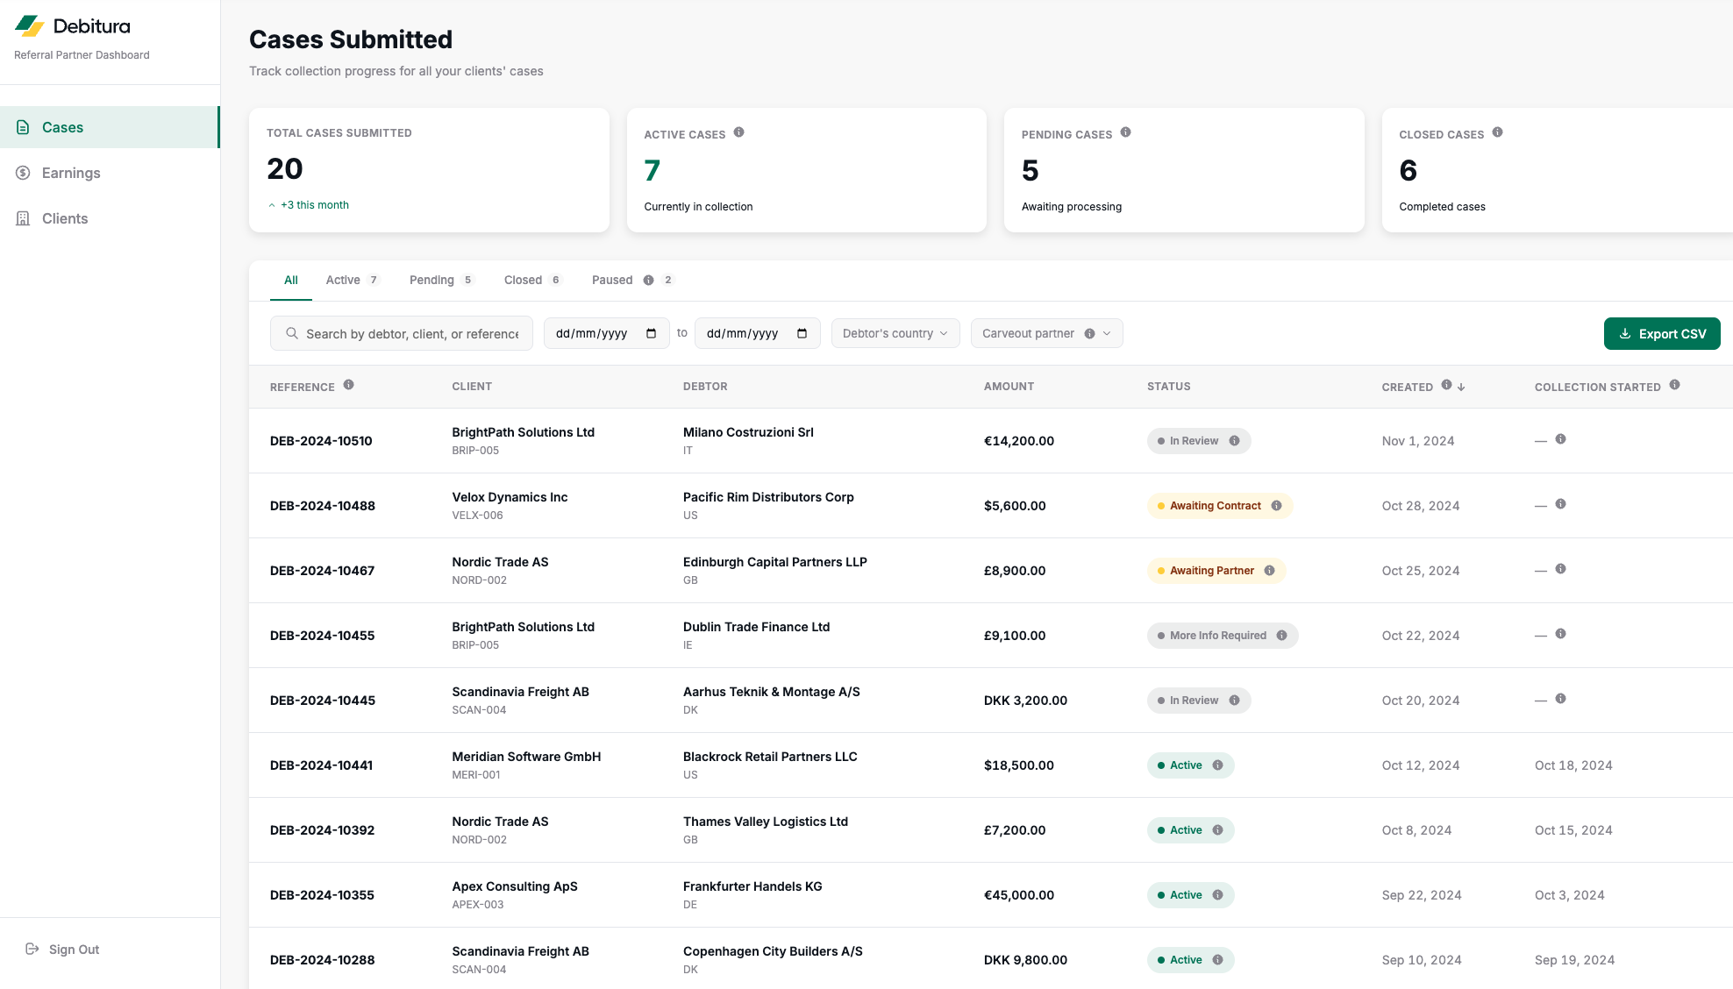The height and width of the screenshot is (989, 1733).
Task: Click the Export CSV button
Action: 1661,333
